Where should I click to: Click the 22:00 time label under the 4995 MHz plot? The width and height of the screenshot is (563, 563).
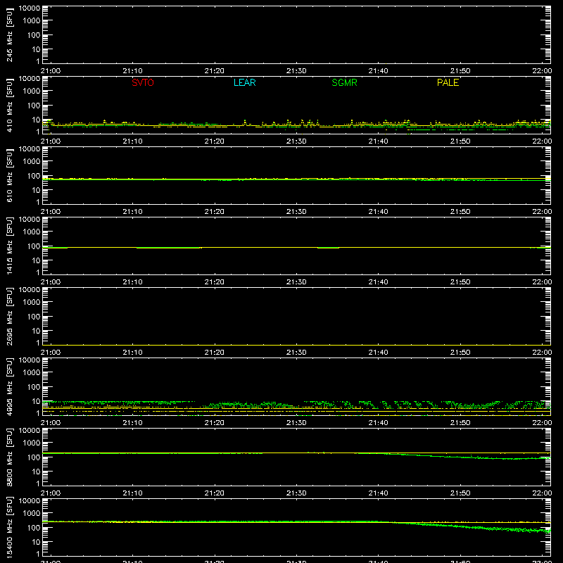click(x=542, y=423)
